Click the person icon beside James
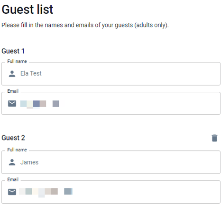Screen dimensions: 221x217 tap(12, 162)
